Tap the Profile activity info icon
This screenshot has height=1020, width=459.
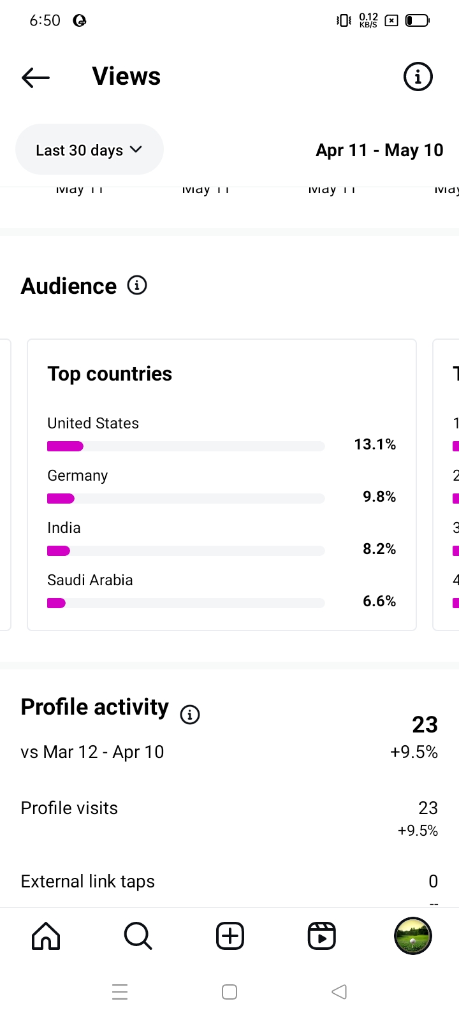(190, 715)
